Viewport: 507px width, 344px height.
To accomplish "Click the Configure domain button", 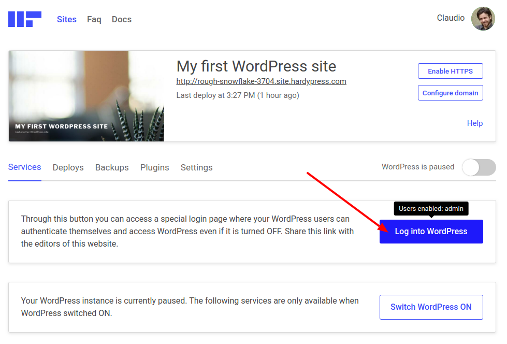I will (x=450, y=93).
